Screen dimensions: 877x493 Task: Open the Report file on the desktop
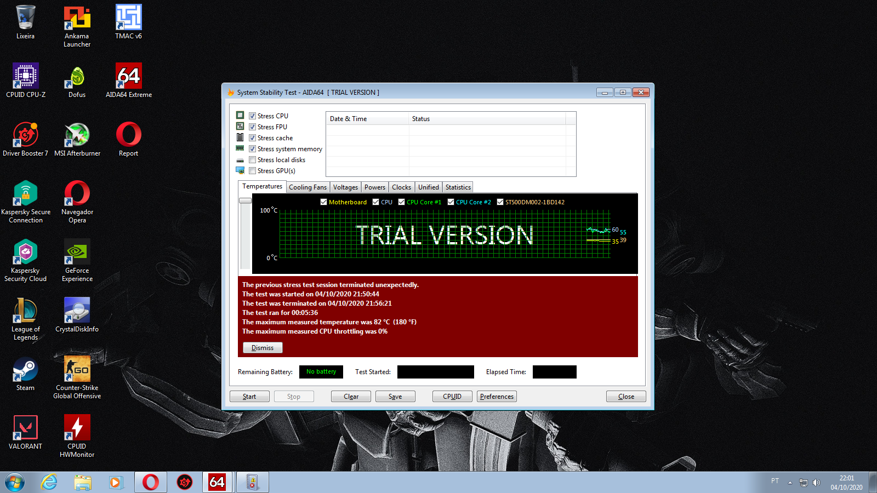tap(129, 139)
